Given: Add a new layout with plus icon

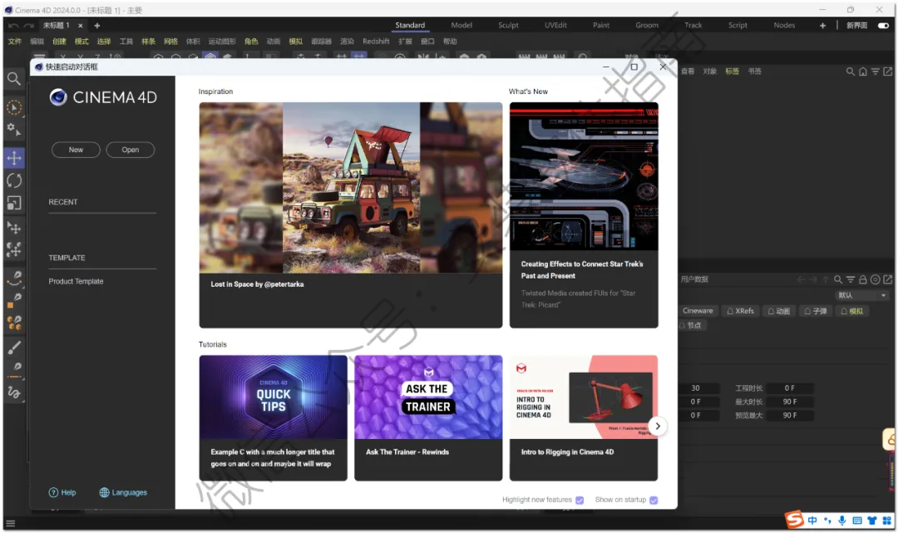Looking at the screenshot, I should tap(822, 25).
